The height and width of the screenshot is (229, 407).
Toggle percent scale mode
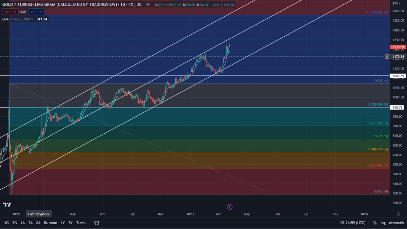pyautogui.click(x=375, y=223)
